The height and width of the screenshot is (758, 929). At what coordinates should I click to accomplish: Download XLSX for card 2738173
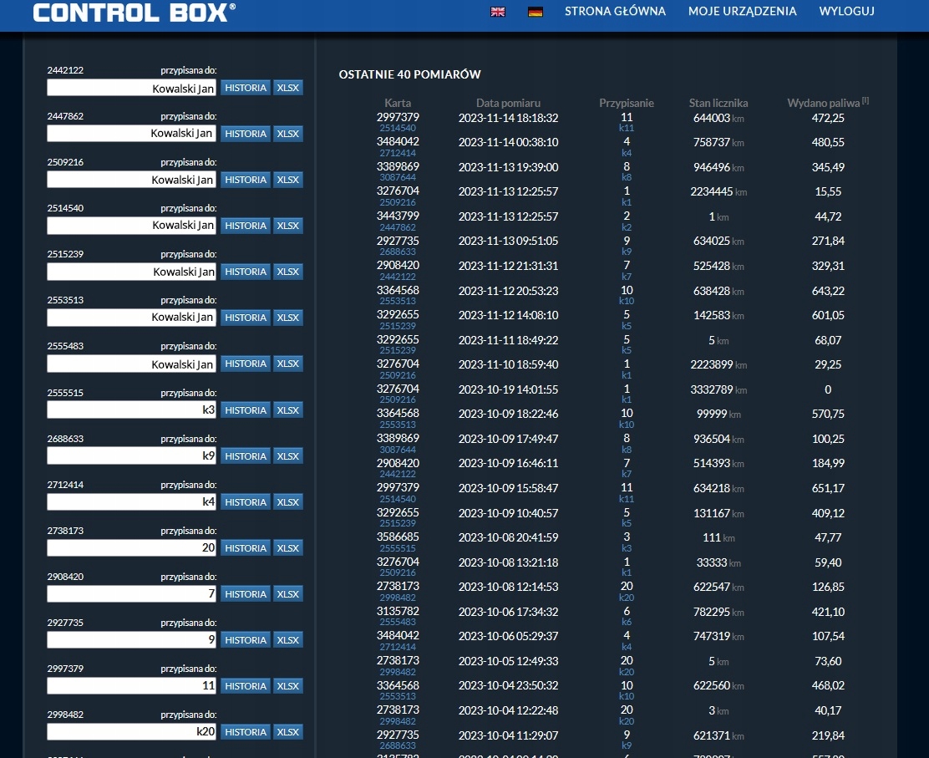288,548
